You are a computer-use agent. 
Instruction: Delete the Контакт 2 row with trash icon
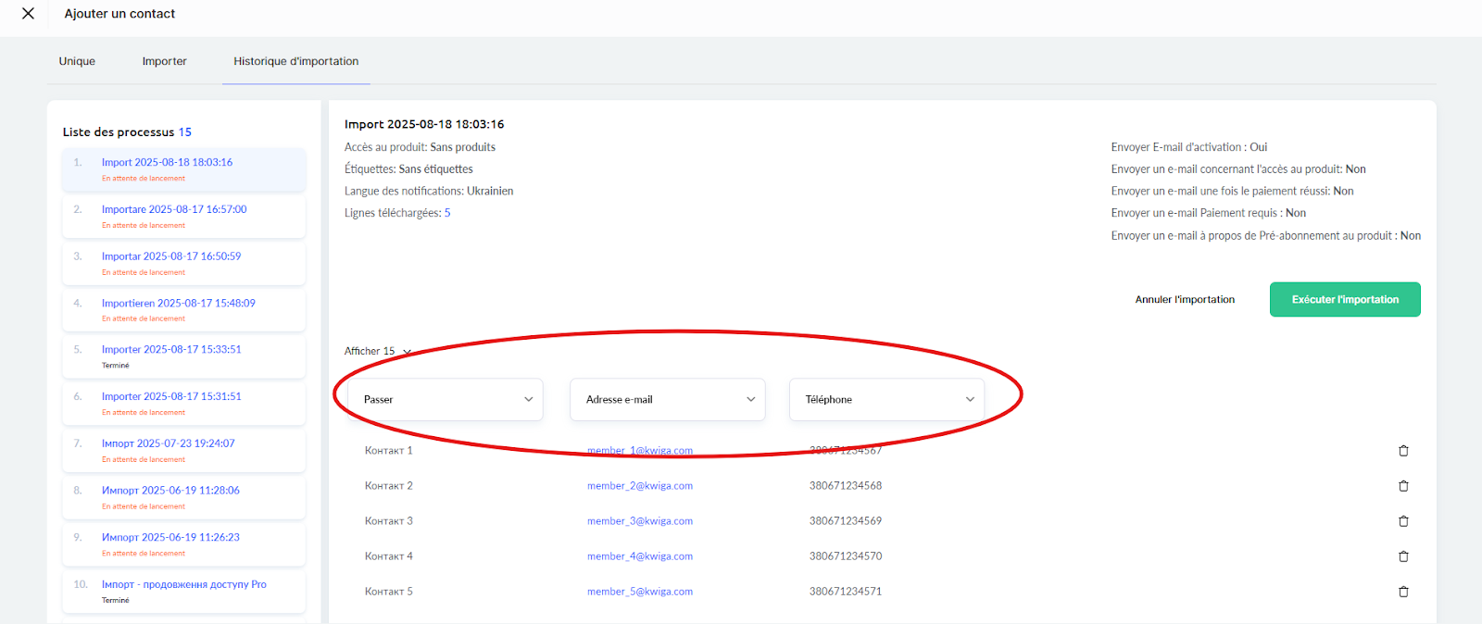coord(1403,486)
